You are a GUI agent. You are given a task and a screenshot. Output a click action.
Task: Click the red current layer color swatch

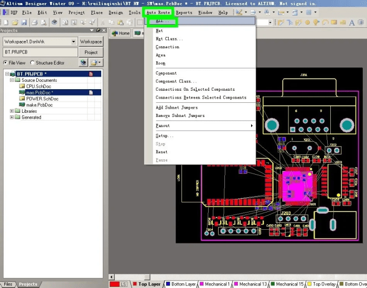pyautogui.click(x=114, y=284)
